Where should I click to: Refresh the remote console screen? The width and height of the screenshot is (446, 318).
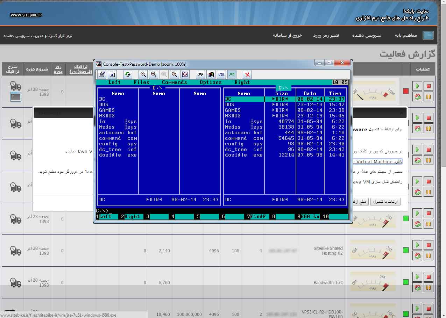click(x=127, y=74)
